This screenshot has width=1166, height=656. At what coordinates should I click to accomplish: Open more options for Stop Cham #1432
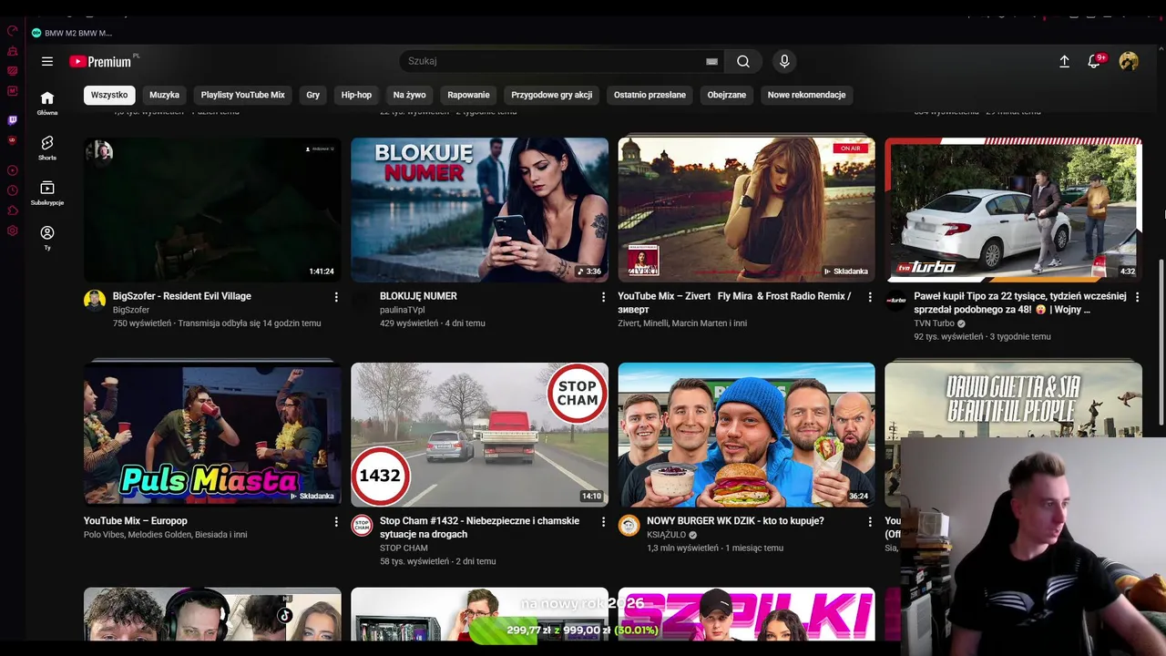point(603,522)
